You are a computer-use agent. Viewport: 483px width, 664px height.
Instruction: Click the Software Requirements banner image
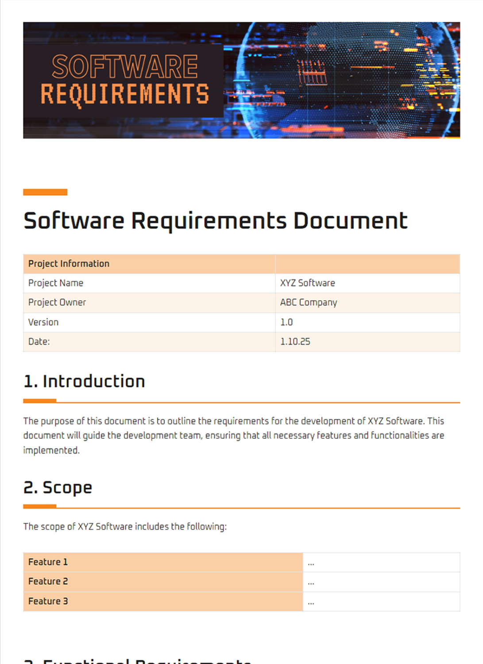[241, 80]
